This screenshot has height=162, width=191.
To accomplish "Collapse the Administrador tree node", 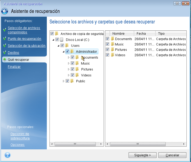I will point(63,52).
